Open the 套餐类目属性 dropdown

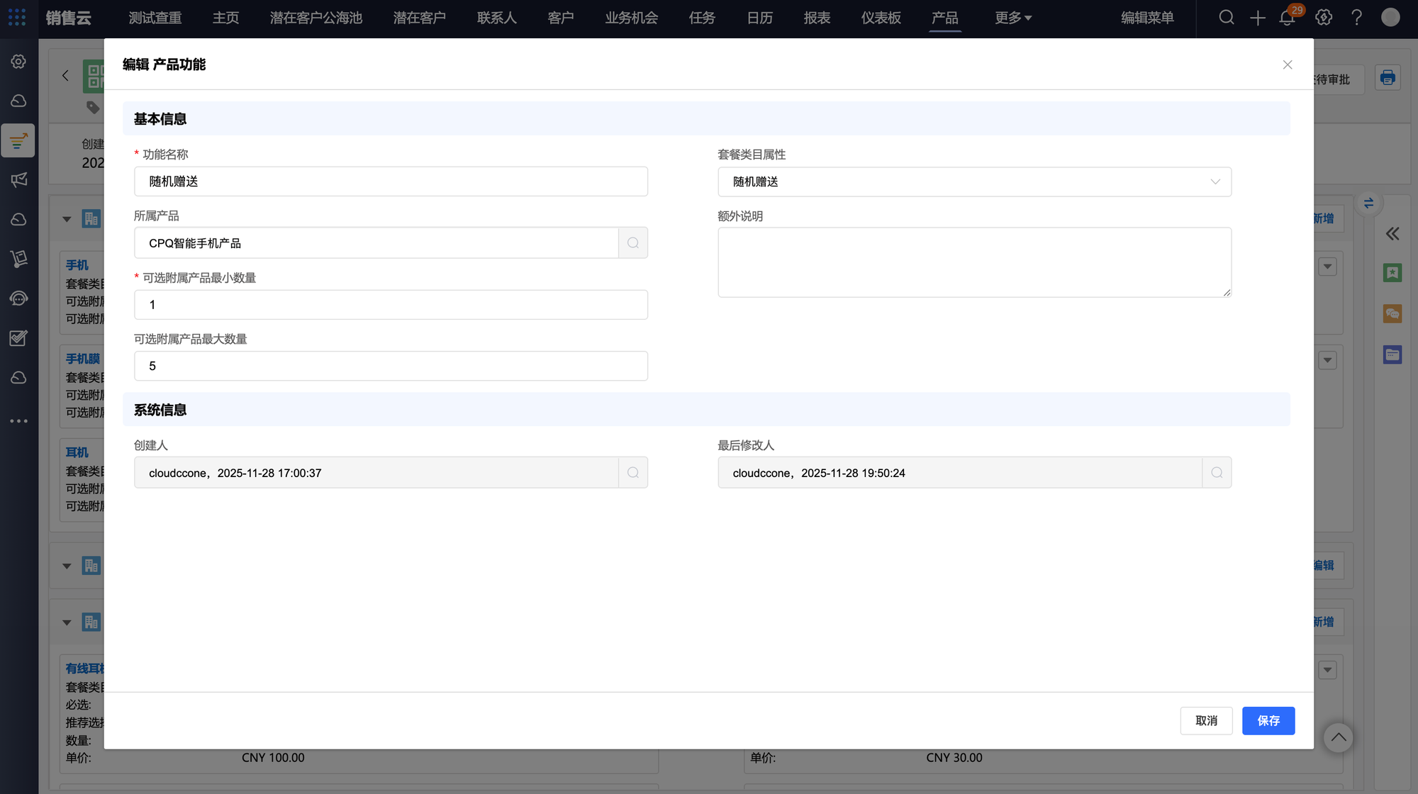[x=974, y=182]
